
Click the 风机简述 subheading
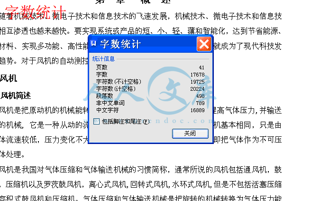[16, 96]
